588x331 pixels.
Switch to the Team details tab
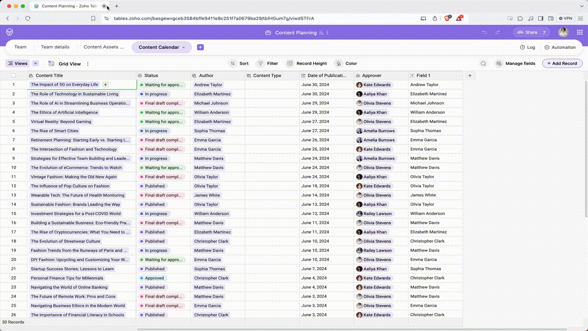point(55,47)
